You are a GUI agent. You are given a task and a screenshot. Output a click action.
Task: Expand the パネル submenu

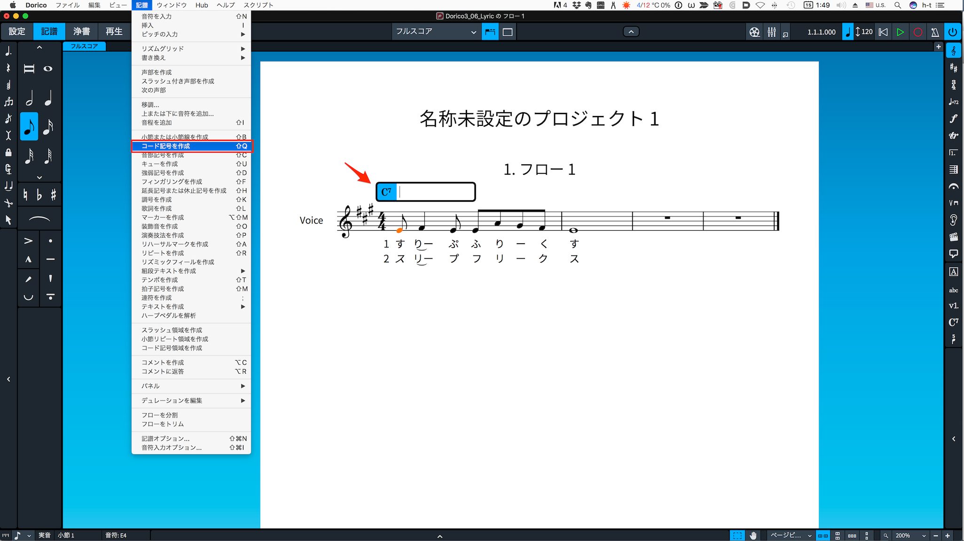pyautogui.click(x=191, y=386)
